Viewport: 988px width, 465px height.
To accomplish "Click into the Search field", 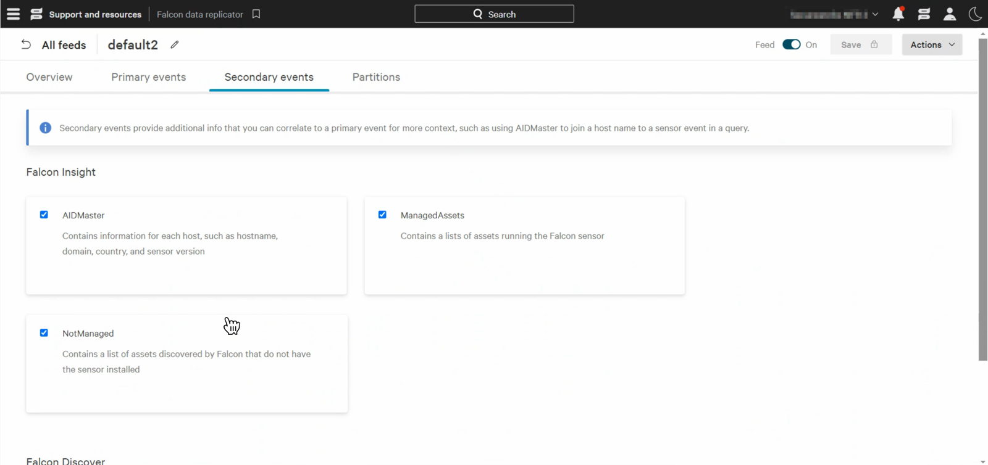I will tap(494, 14).
